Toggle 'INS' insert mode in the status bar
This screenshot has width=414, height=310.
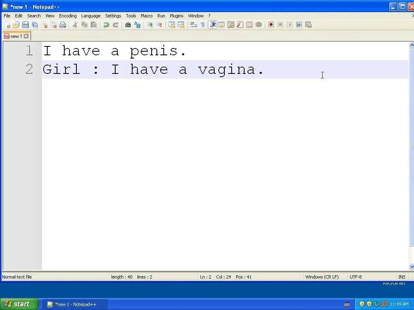pos(401,277)
